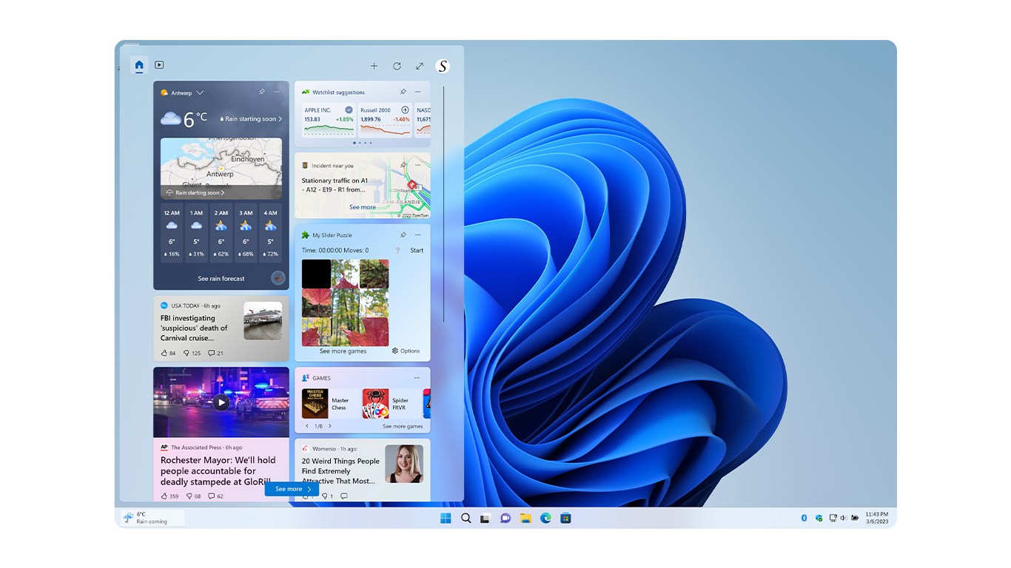Like the Associated Press article

tap(169, 496)
